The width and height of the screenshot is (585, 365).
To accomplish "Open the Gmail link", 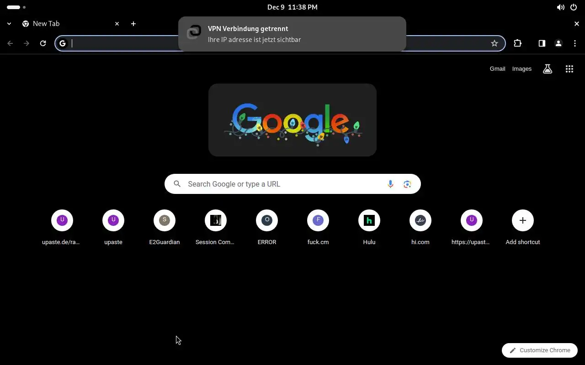I will [x=497, y=69].
